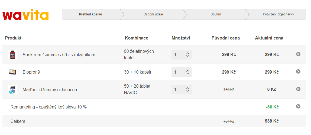Adjust quantity stepper arrows for Marťánci Gummy
Viewport: 311px width, 135px height.
[x=188, y=90]
